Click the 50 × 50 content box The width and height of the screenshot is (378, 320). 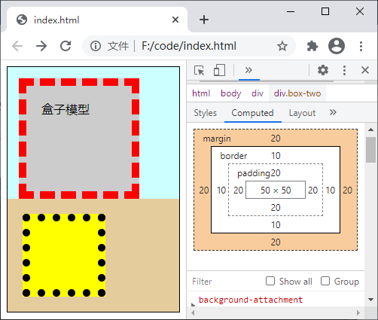pos(276,190)
